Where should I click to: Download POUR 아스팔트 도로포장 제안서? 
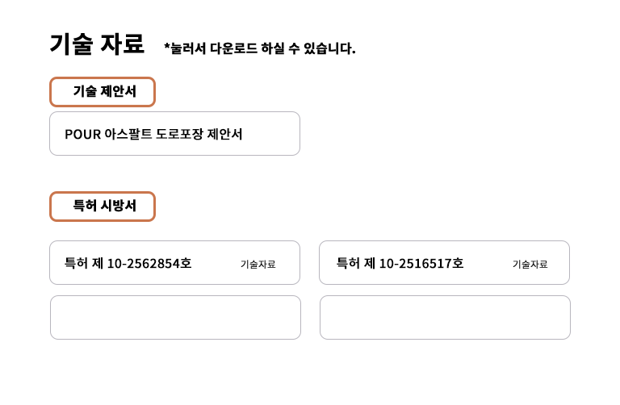[x=174, y=134]
